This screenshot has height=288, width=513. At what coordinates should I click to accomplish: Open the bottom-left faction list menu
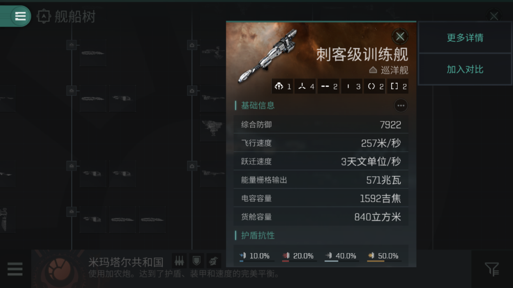(15, 269)
